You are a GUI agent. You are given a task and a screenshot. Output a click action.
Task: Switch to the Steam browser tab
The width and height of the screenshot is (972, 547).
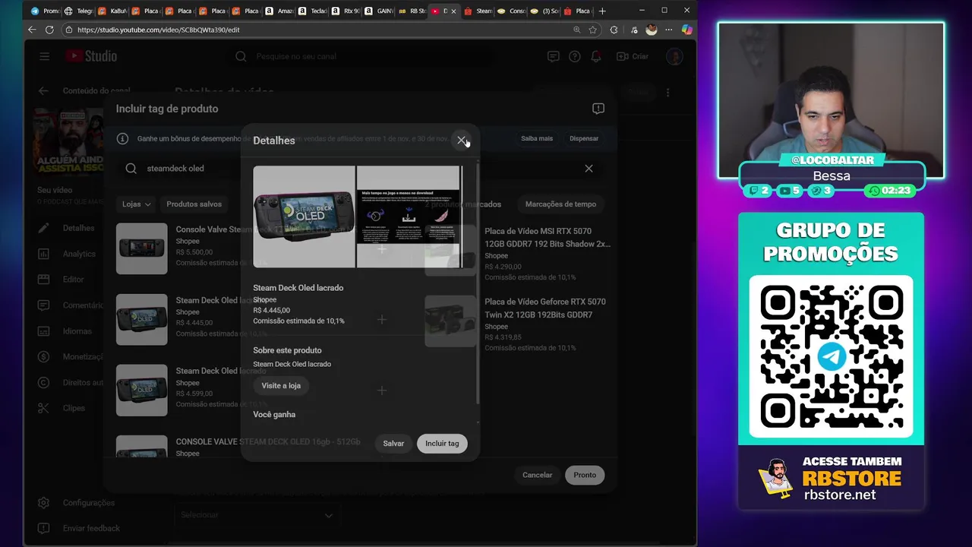click(477, 11)
